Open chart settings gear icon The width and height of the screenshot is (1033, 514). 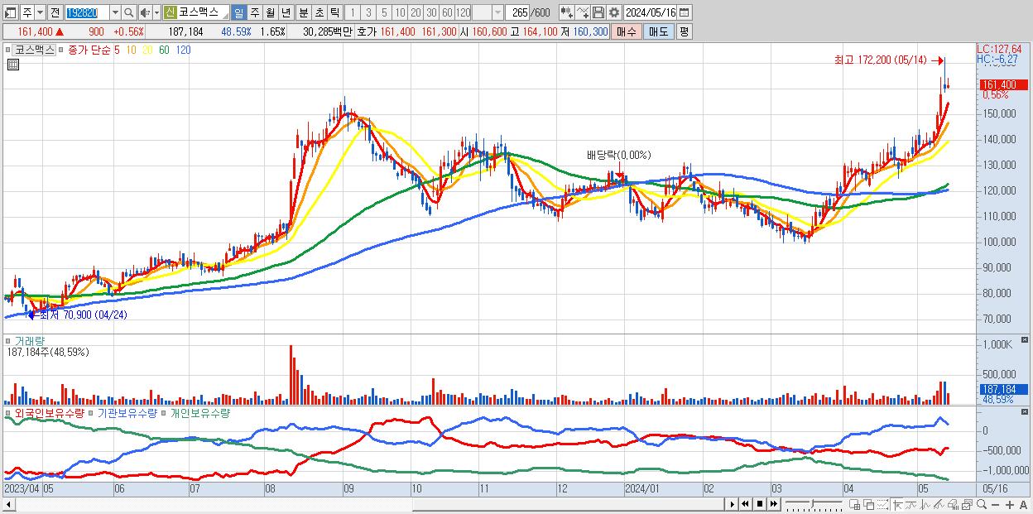pyautogui.click(x=614, y=13)
